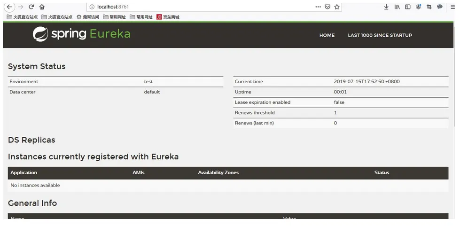Click the Status column header
Viewport: 460px width, 226px height.
click(x=382, y=172)
